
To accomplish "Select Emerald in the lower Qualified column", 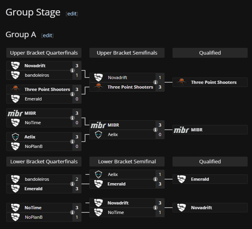I will [200, 179].
